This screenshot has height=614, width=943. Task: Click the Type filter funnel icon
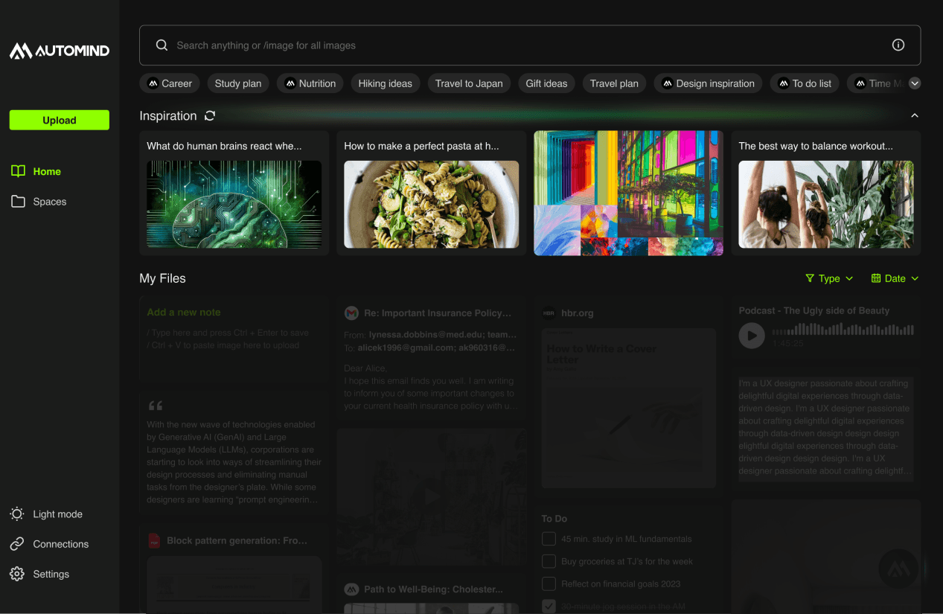pyautogui.click(x=810, y=278)
